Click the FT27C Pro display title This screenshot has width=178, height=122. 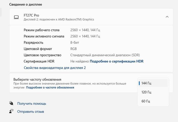pos(31,15)
